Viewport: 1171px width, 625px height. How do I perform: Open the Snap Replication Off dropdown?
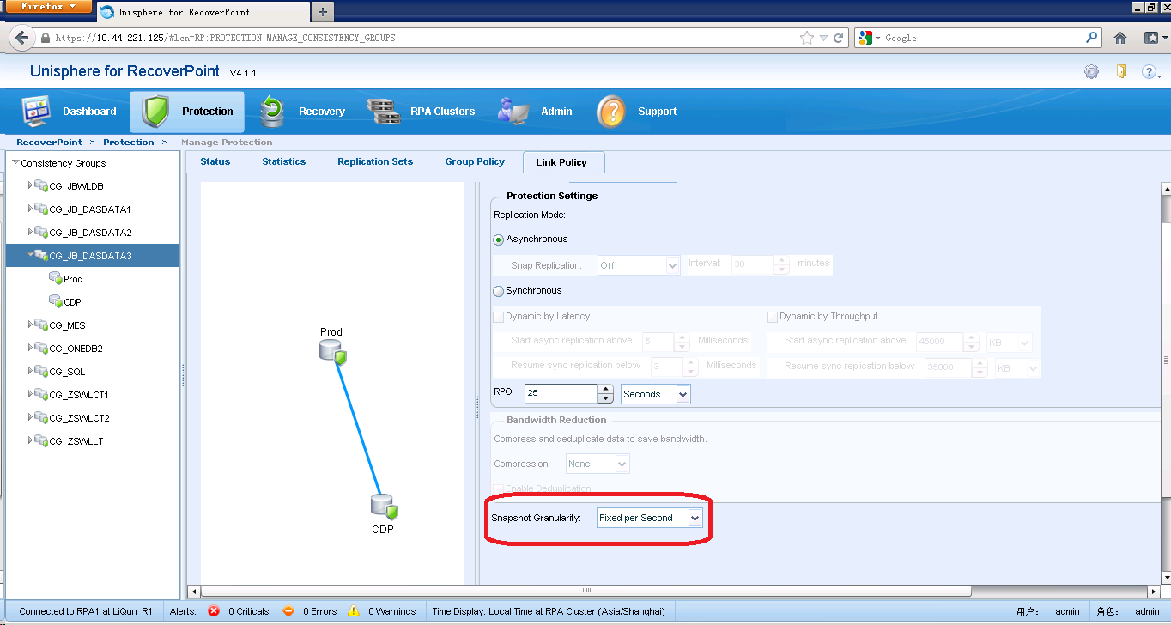click(x=639, y=265)
